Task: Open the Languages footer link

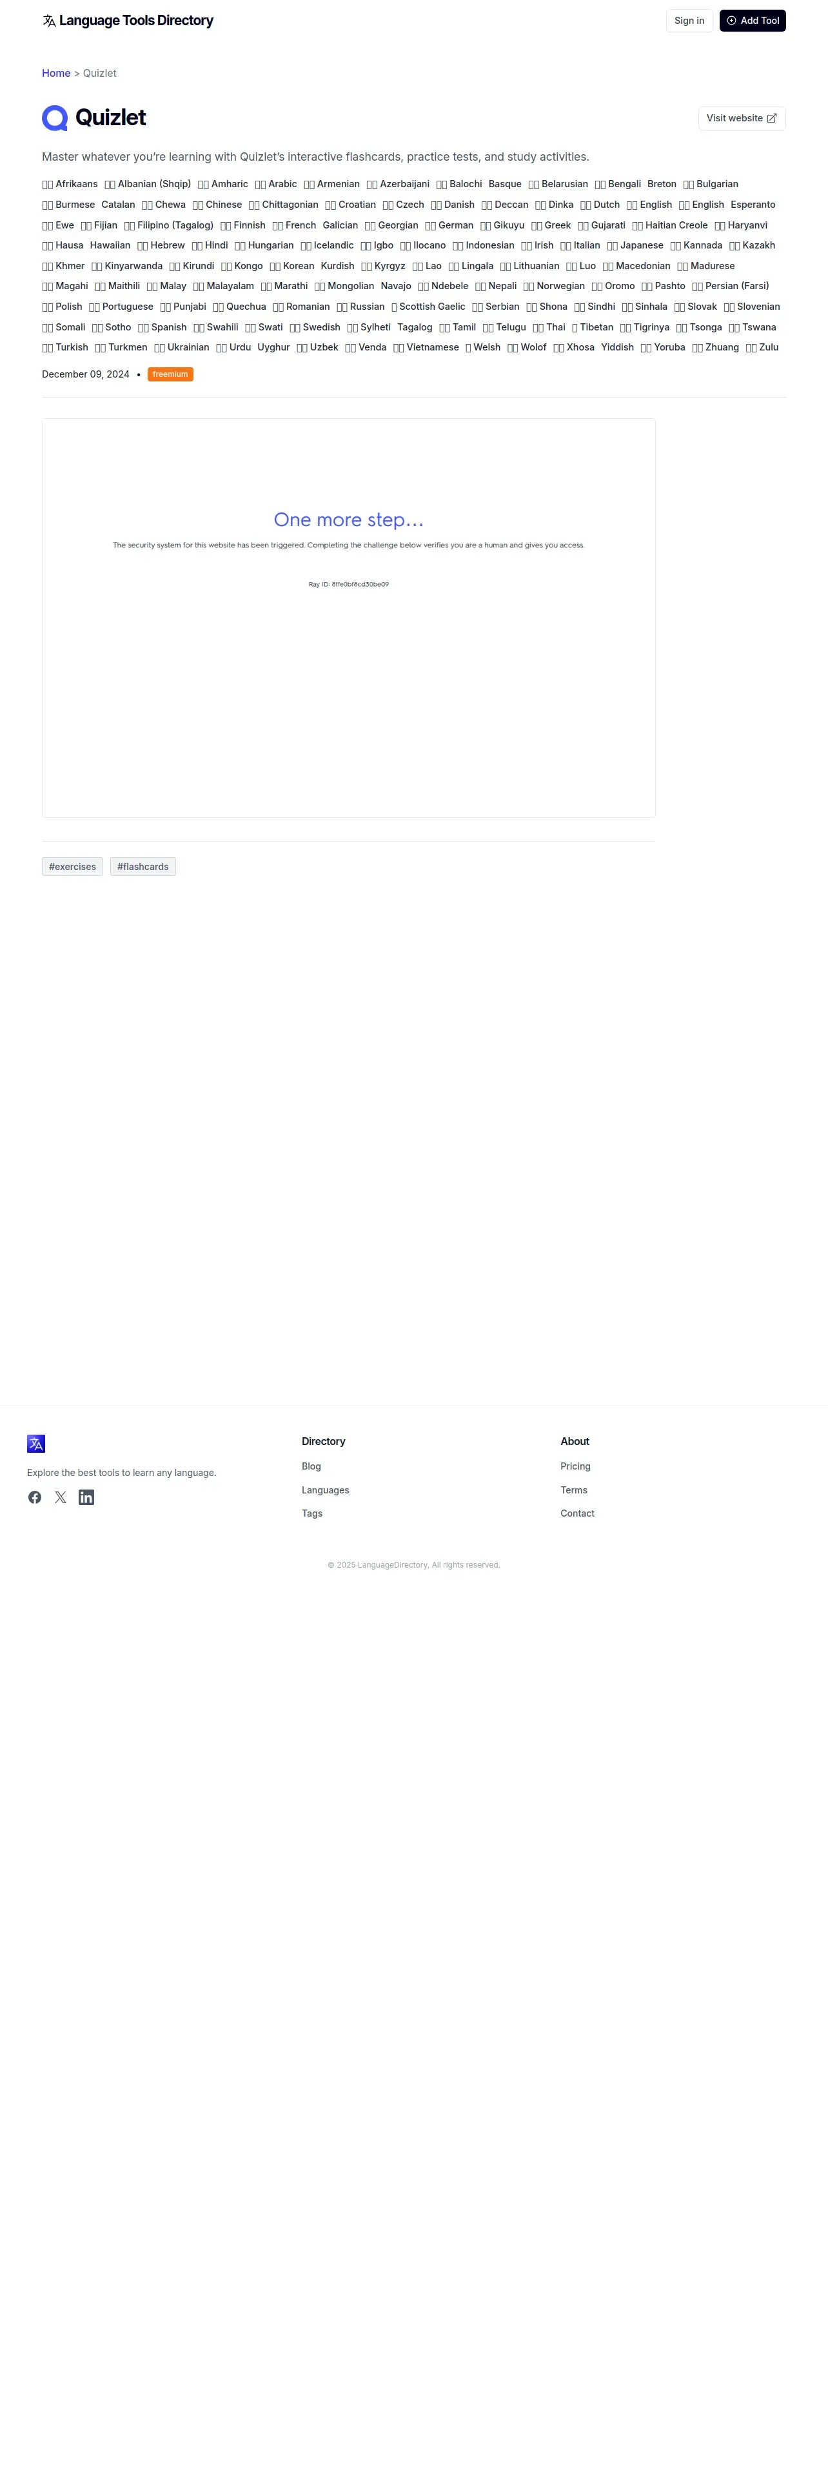Action: [x=326, y=1490]
